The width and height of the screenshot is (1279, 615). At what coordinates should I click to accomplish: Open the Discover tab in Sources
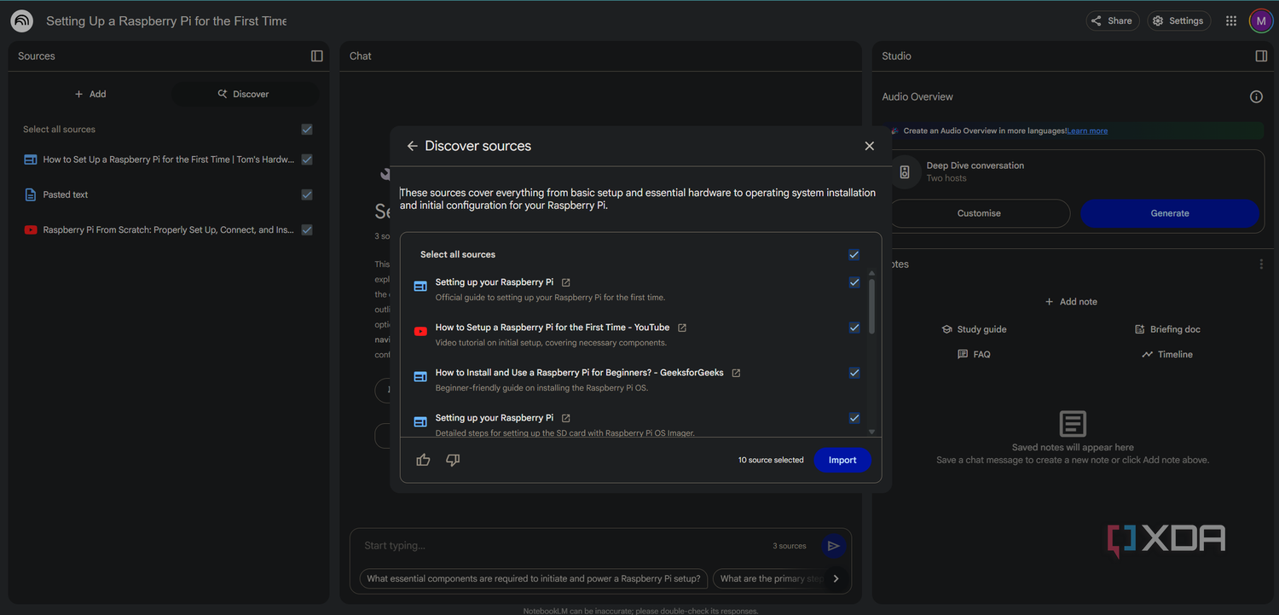point(245,94)
